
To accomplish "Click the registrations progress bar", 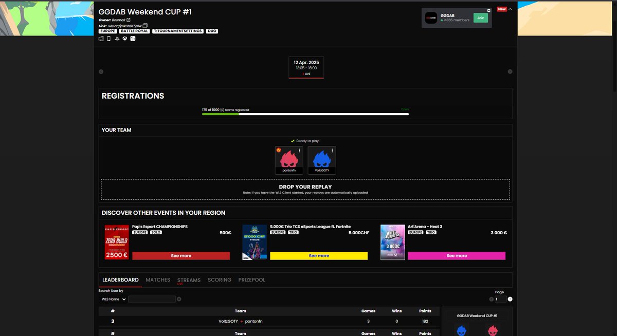I will click(x=305, y=114).
